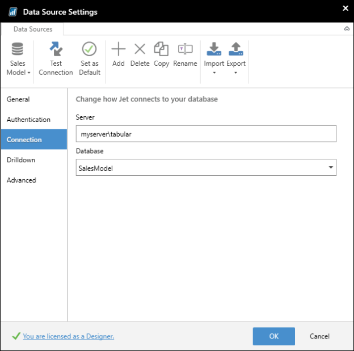This screenshot has width=354, height=351.
Task: Open the General settings page
Action: pos(34,99)
